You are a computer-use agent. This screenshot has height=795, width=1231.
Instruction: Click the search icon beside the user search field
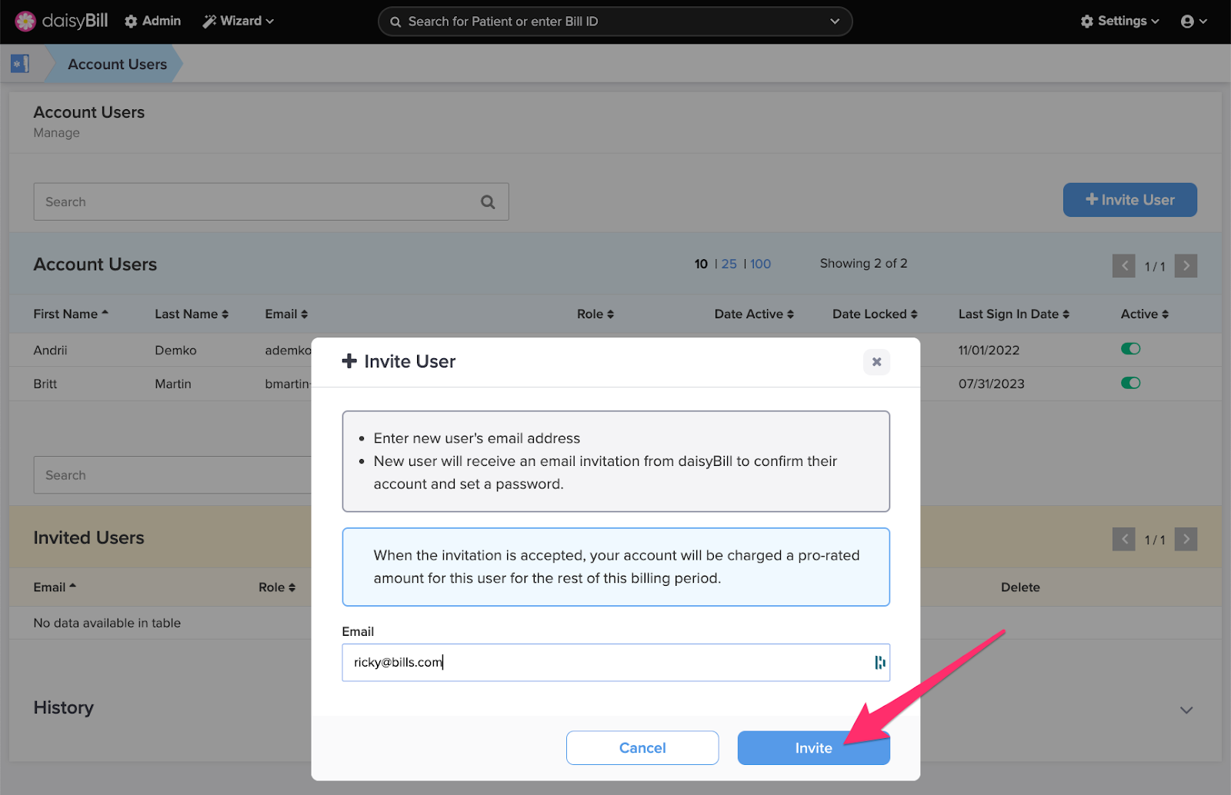point(488,201)
